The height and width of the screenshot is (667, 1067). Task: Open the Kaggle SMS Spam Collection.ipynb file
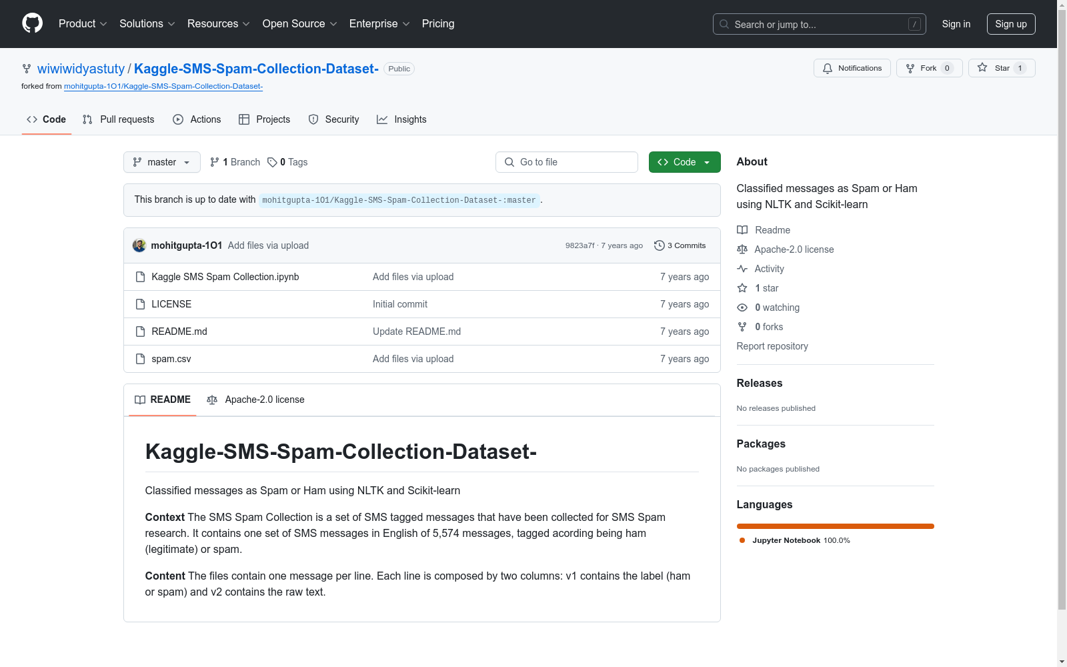[x=225, y=277]
